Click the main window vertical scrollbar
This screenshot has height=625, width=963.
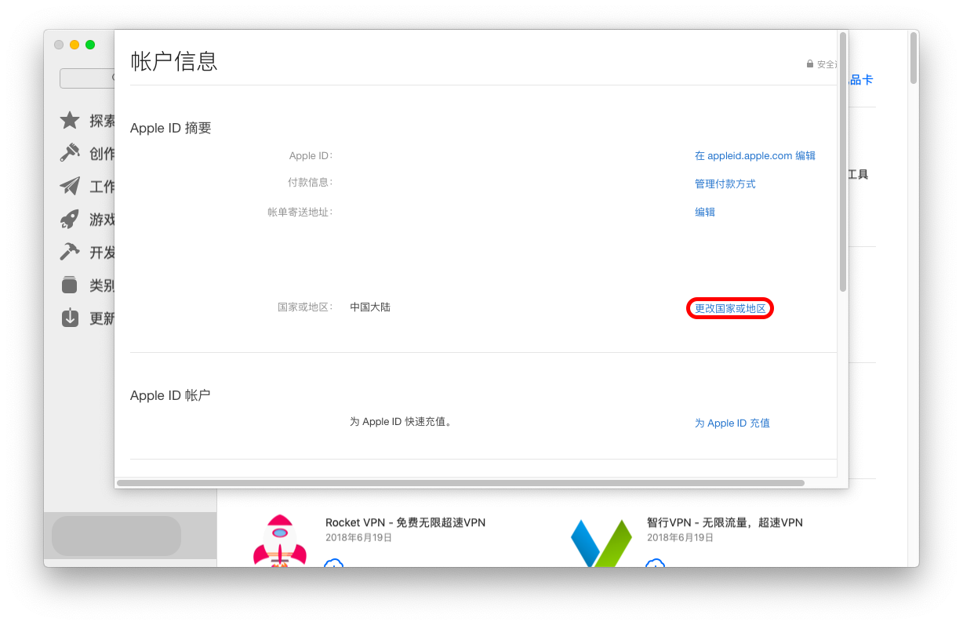(x=914, y=57)
